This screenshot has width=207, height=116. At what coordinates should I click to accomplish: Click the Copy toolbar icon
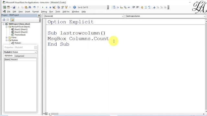[x=22, y=7]
